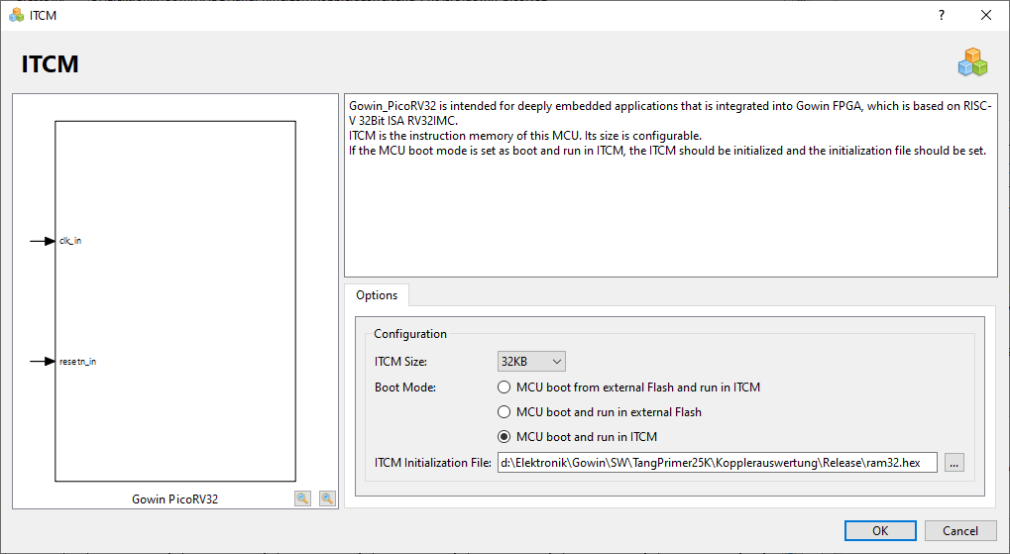Switch to the Options tab
Image resolution: width=1010 pixels, height=554 pixels.
pyautogui.click(x=377, y=295)
